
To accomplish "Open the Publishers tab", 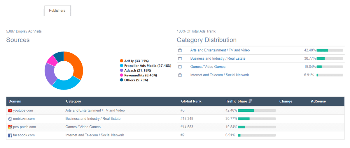I will coord(57,11).
